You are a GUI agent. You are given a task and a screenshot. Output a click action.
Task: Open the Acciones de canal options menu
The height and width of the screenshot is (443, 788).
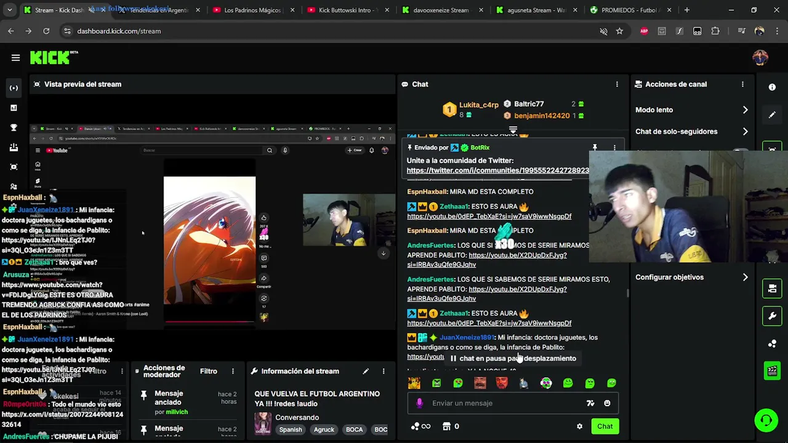click(742, 84)
